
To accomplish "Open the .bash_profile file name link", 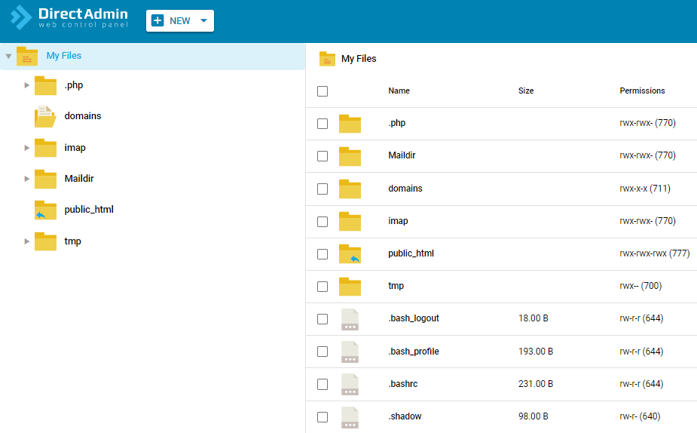I will [413, 352].
